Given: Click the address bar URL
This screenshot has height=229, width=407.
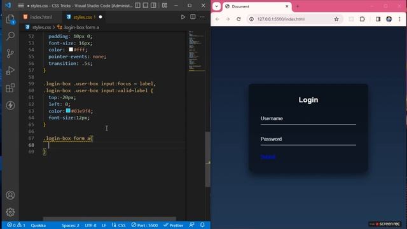Looking at the screenshot, I should pyautogui.click(x=281, y=19).
